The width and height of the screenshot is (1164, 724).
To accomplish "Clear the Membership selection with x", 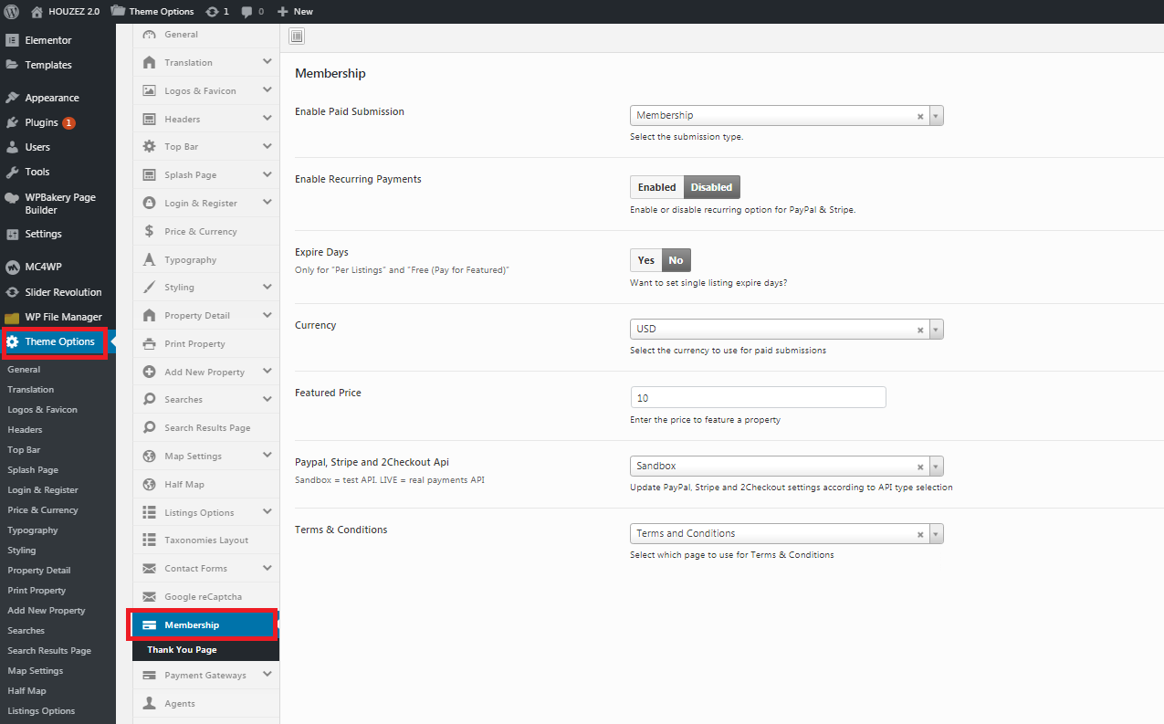I will pyautogui.click(x=920, y=116).
